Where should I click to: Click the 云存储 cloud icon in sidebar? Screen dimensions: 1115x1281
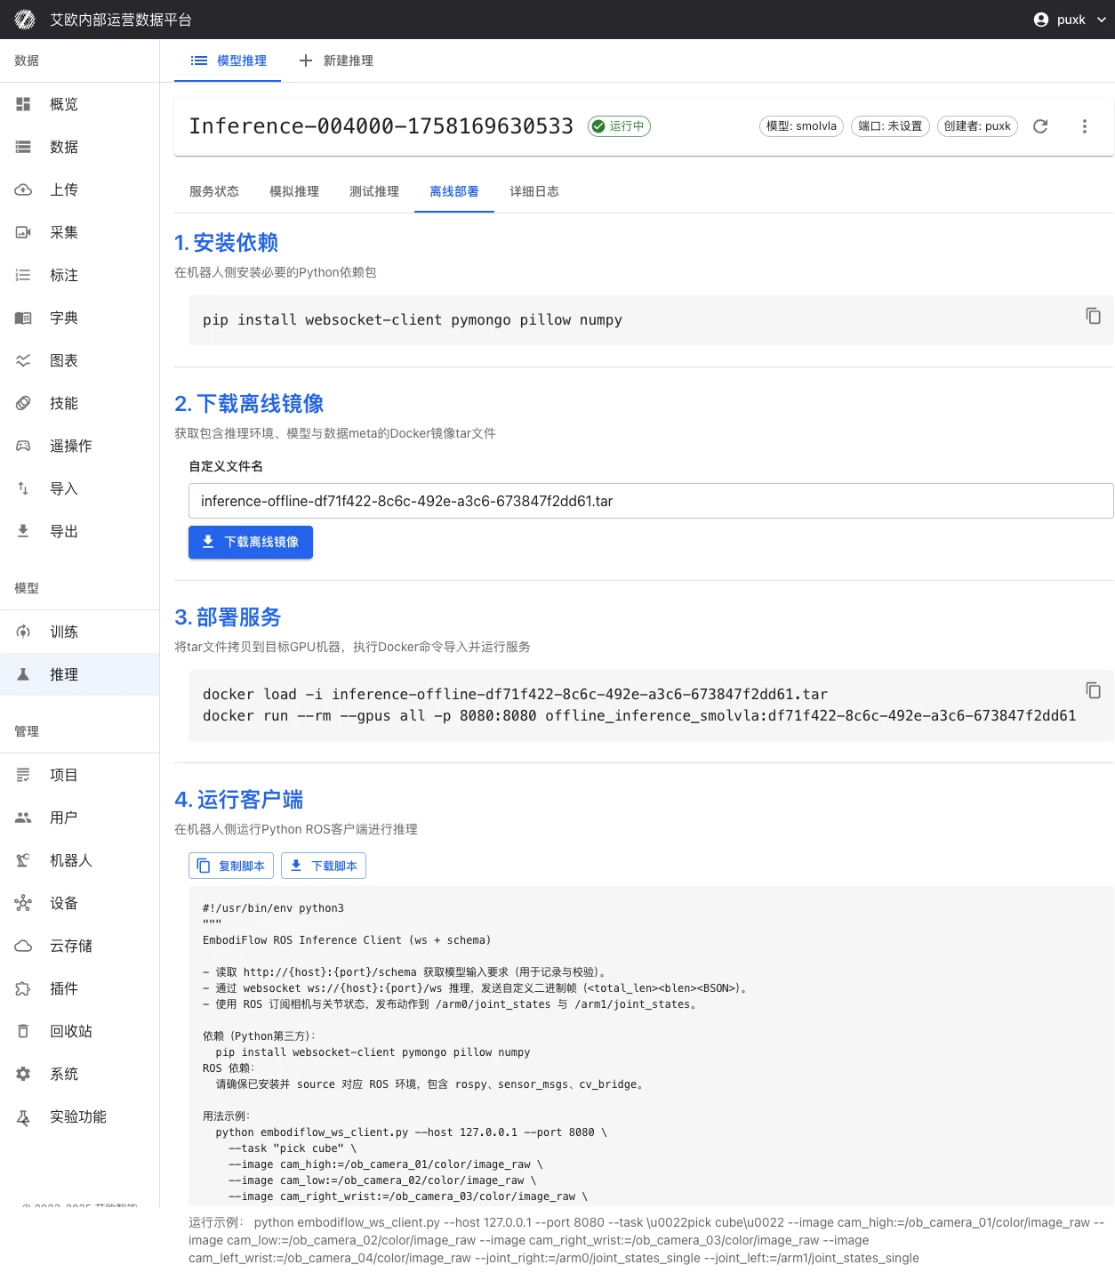(x=23, y=946)
